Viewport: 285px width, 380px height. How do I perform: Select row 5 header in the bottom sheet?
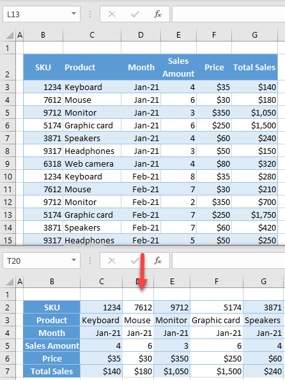[x=8, y=346]
